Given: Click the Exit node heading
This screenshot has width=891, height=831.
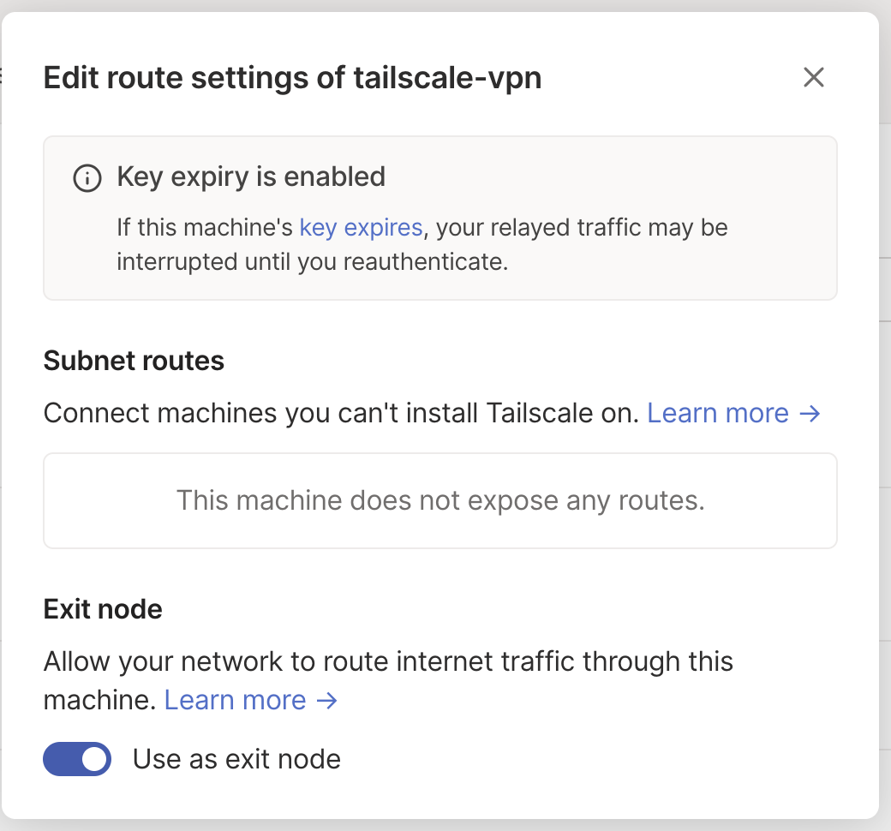Looking at the screenshot, I should 103,609.
